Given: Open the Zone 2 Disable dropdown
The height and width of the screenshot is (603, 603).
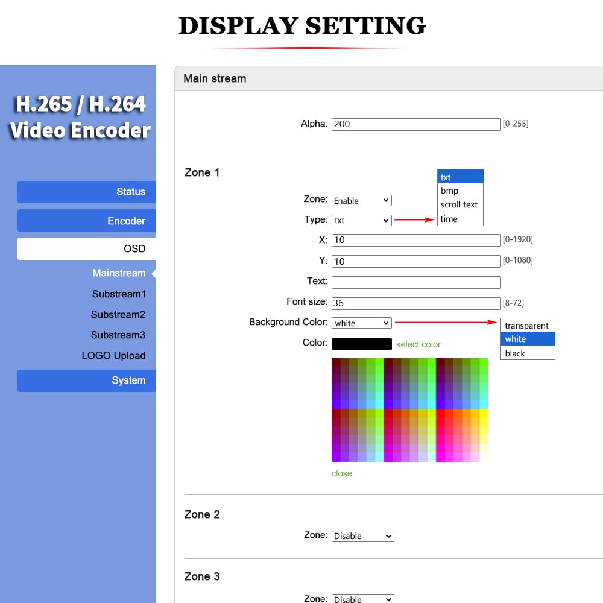Looking at the screenshot, I should click(362, 536).
